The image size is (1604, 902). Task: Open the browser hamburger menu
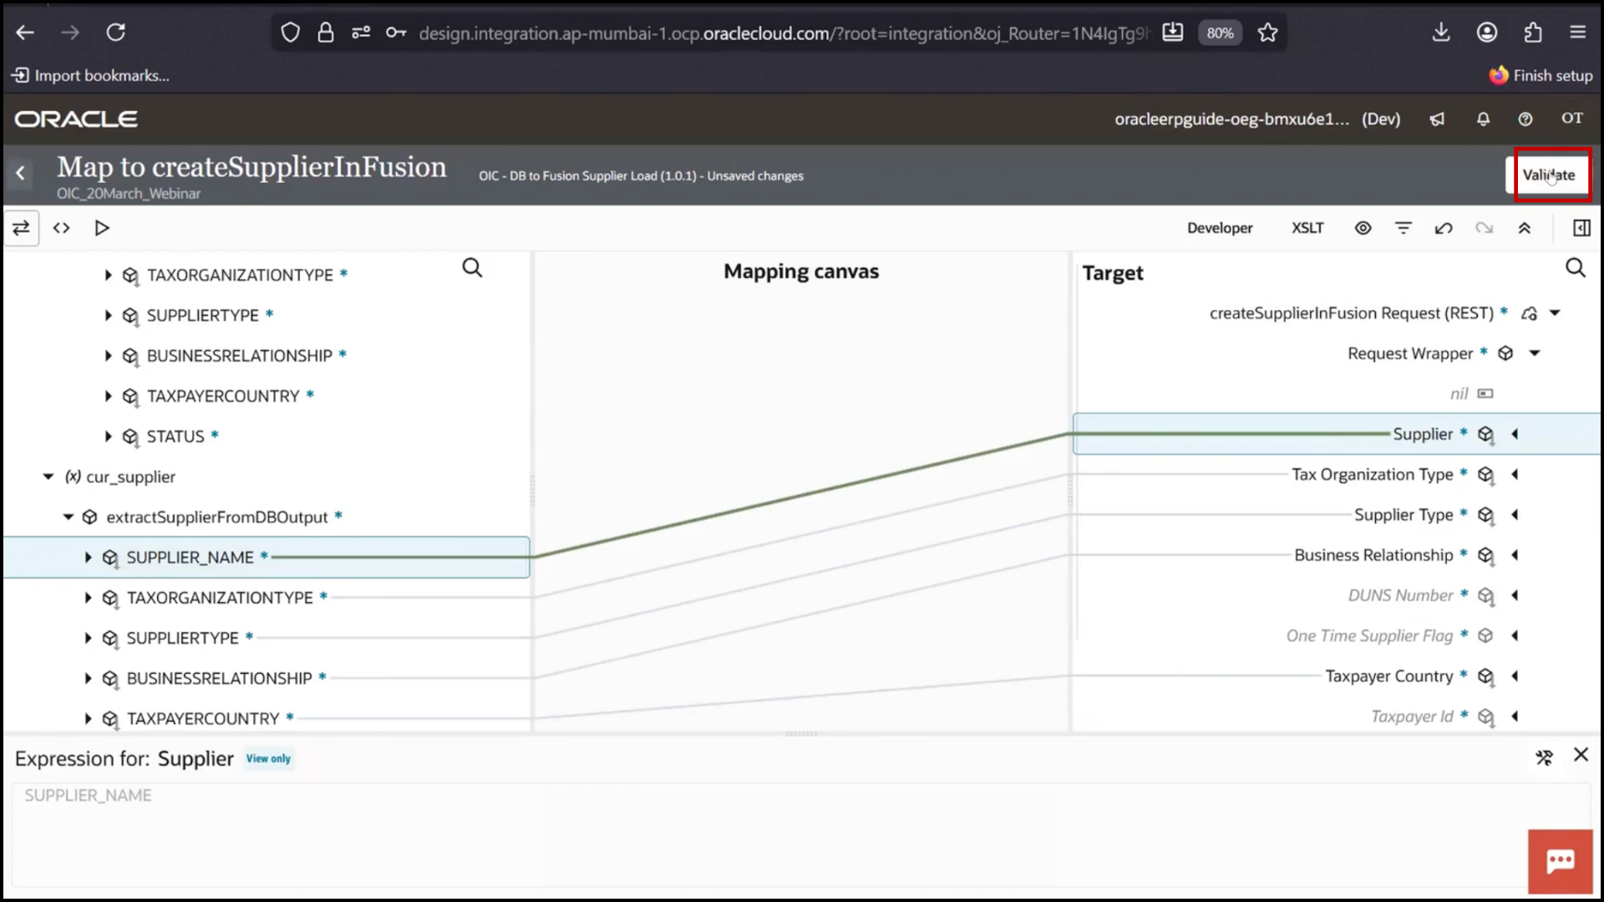[x=1577, y=33]
